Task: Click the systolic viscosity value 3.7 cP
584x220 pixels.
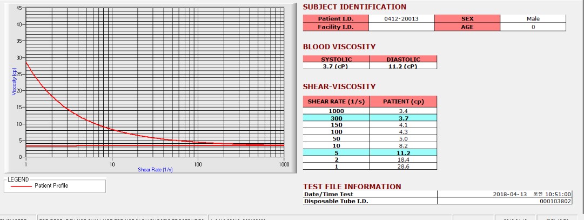Action: tap(337, 66)
